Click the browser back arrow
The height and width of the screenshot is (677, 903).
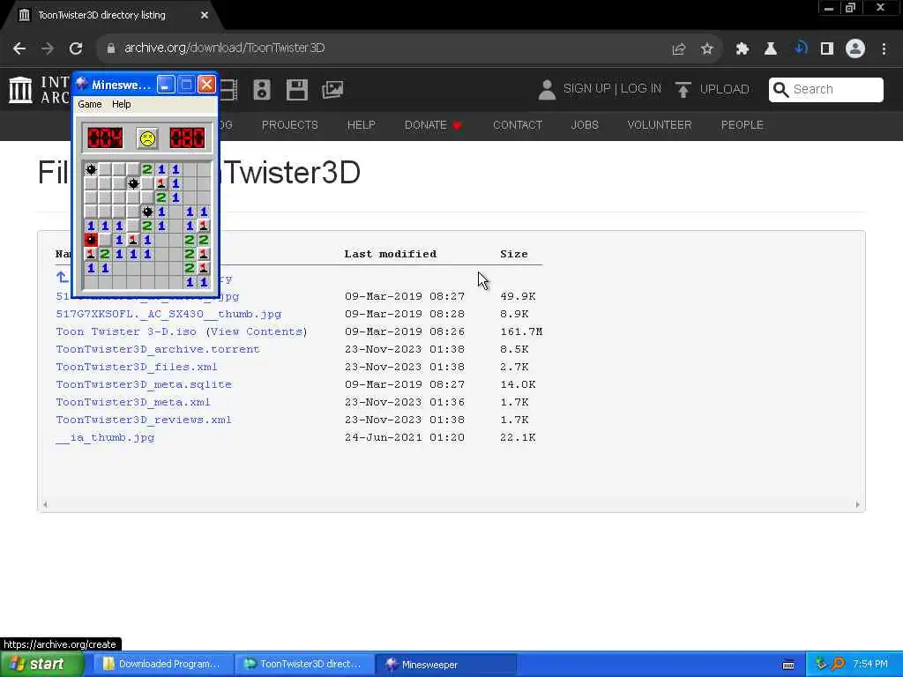click(x=19, y=48)
